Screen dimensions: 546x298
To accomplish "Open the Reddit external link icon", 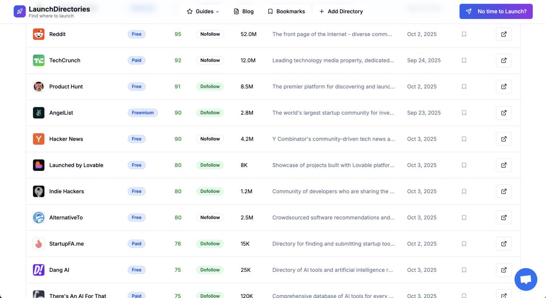I will 503,34.
